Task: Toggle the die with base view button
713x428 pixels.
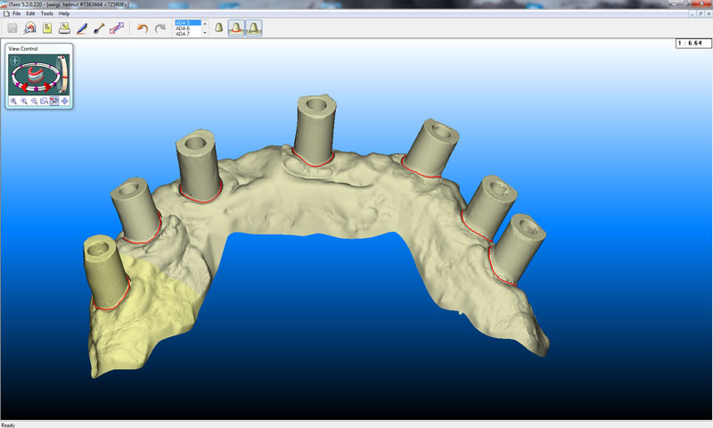Action: click(254, 29)
